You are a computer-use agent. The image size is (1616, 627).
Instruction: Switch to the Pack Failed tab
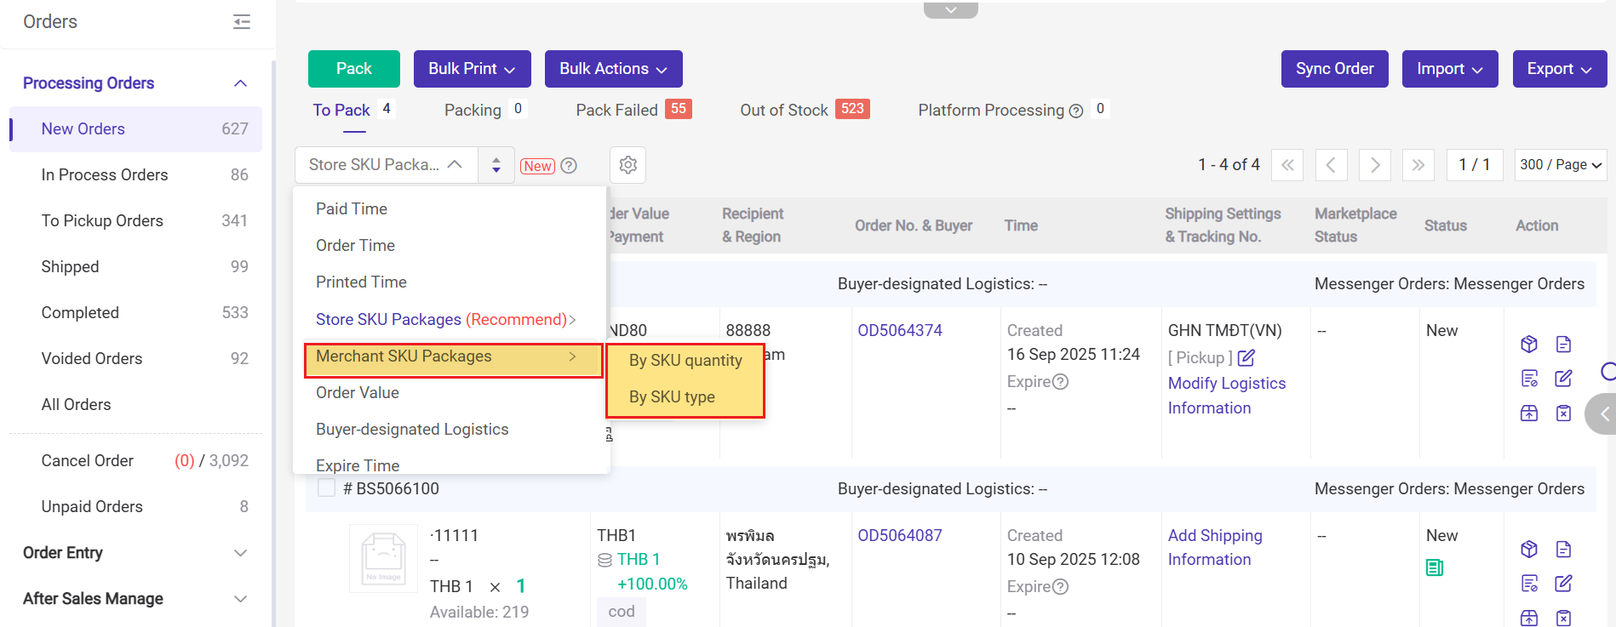(x=616, y=111)
